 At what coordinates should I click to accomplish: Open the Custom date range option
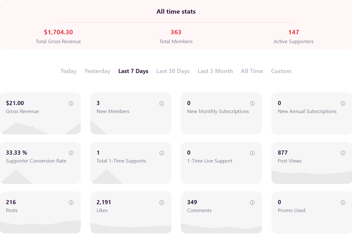coord(281,71)
